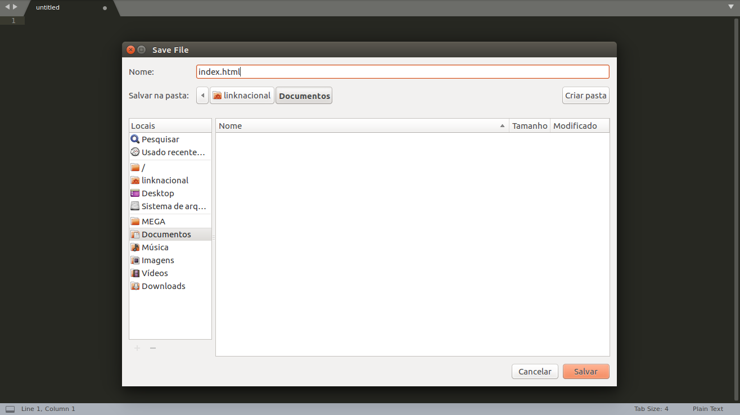Image resolution: width=740 pixels, height=415 pixels.
Task: Open the Downloads folder in the sidebar
Action: tap(163, 286)
